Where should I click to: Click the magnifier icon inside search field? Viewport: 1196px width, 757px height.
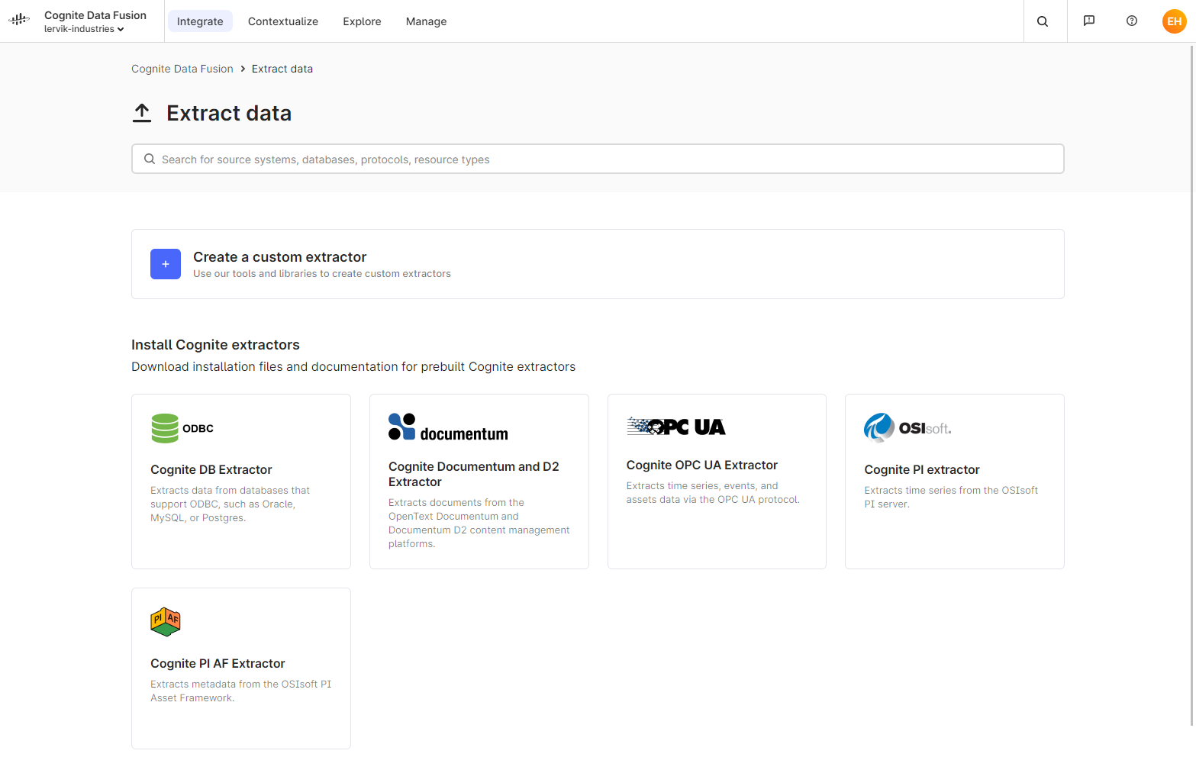click(150, 159)
